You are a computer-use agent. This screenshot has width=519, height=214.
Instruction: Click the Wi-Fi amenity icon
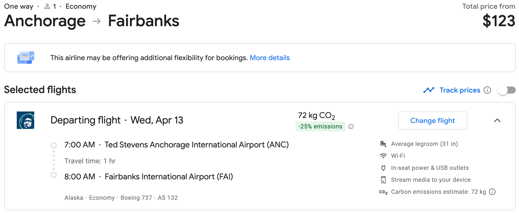click(x=383, y=156)
